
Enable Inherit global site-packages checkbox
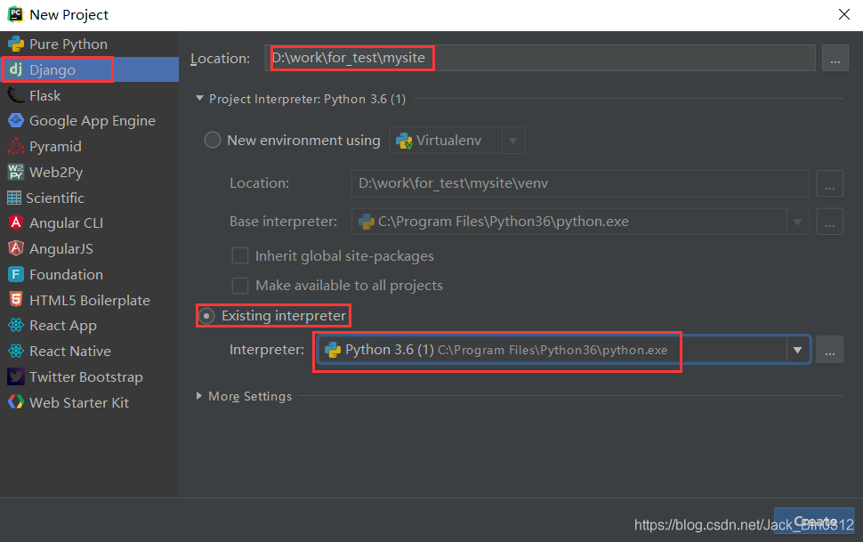click(x=240, y=255)
